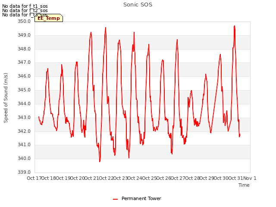Click the Oct 22 x-axis date label
The height and width of the screenshot is (207, 276).
pyautogui.click(x=107, y=178)
